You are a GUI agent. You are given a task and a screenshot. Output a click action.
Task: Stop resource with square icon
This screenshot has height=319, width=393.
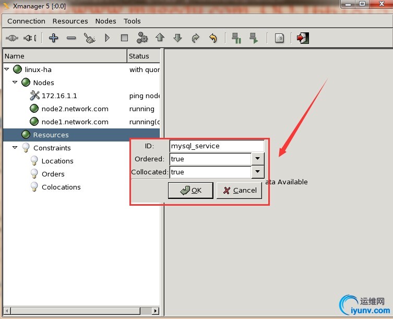pyautogui.click(x=124, y=38)
